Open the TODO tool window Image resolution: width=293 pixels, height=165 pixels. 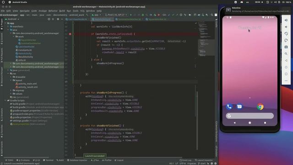tap(9, 160)
